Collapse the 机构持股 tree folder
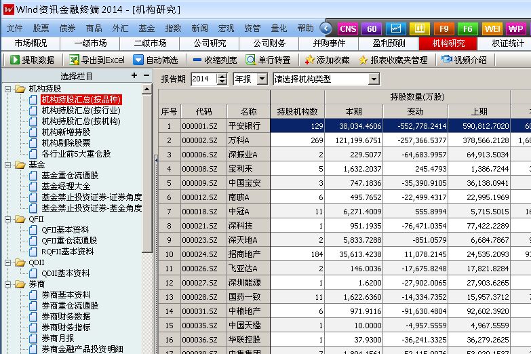 click(8, 89)
